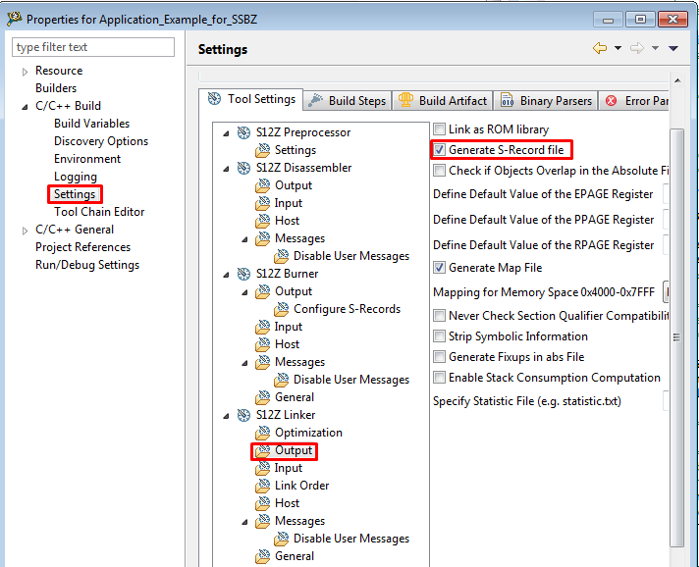Expand the Resource tree node
The width and height of the screenshot is (699, 567).
pos(25,72)
